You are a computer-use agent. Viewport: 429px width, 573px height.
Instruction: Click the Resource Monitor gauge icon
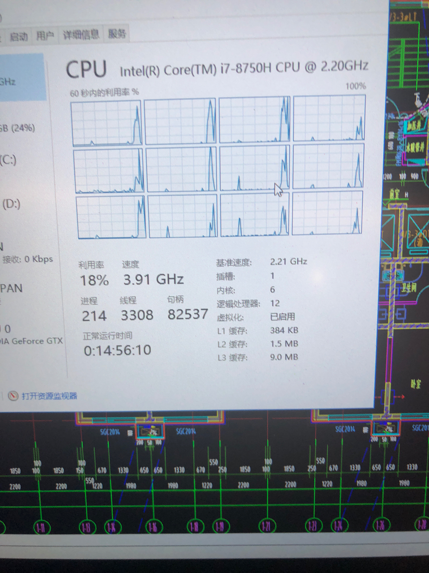click(x=13, y=396)
